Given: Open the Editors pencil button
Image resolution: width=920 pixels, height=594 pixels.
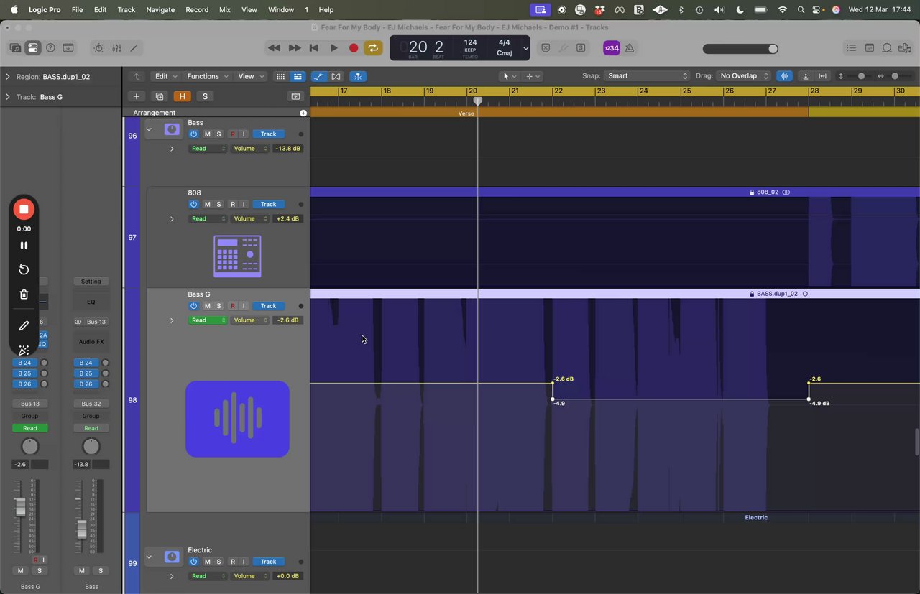Looking at the screenshot, I should coord(134,48).
